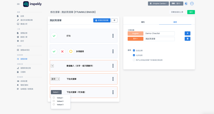Switch to the 屬性 tab
This screenshot has height=114, width=214.
coord(143,22)
